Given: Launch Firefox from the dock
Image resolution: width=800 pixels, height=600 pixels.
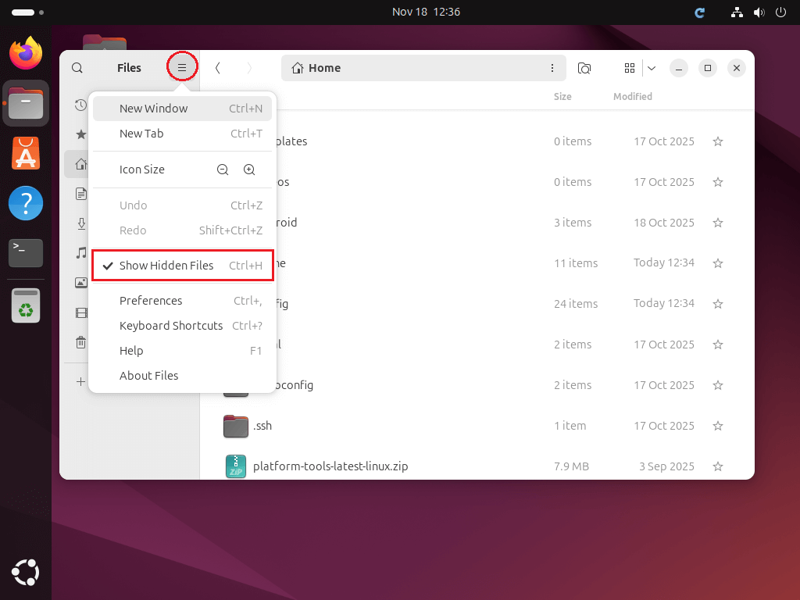Looking at the screenshot, I should pos(25,53).
